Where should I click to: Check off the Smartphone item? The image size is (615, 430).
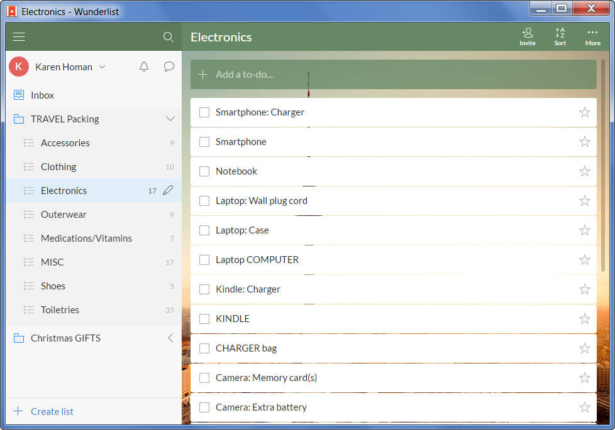click(x=204, y=142)
